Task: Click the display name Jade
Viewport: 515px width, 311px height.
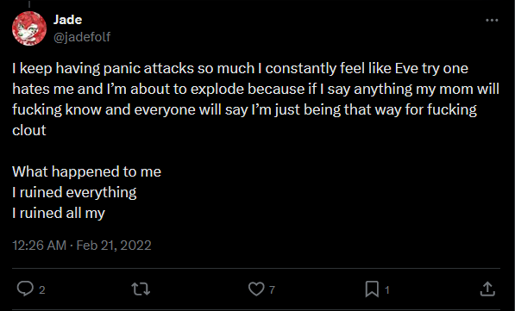Action: tap(67, 20)
